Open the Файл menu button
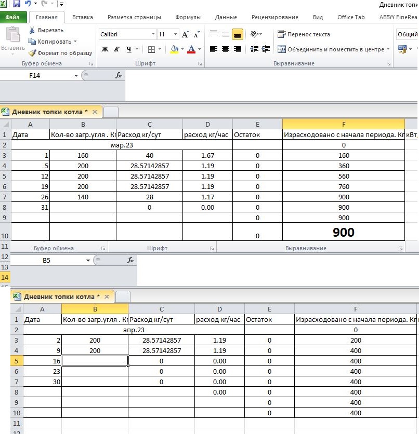 point(12,17)
